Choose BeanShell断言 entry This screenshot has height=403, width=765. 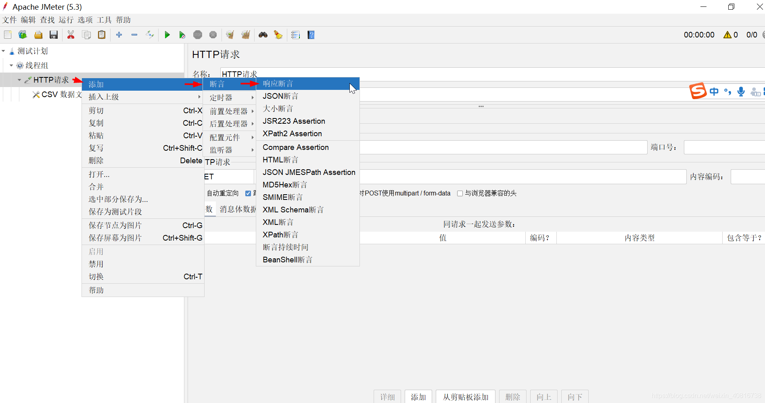pyautogui.click(x=308, y=260)
